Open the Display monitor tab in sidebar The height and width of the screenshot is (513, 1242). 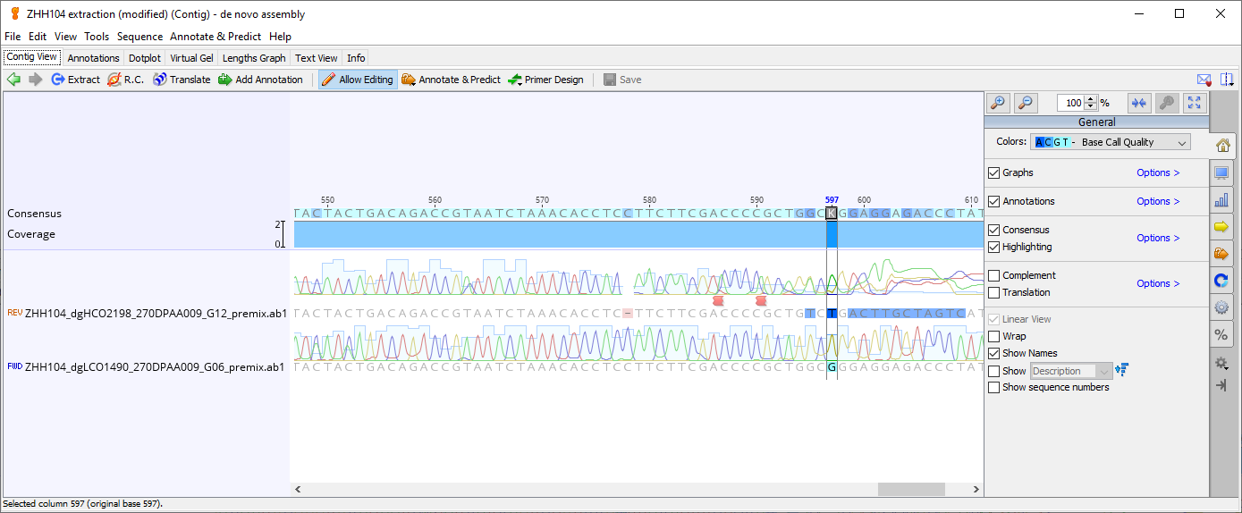click(1221, 172)
